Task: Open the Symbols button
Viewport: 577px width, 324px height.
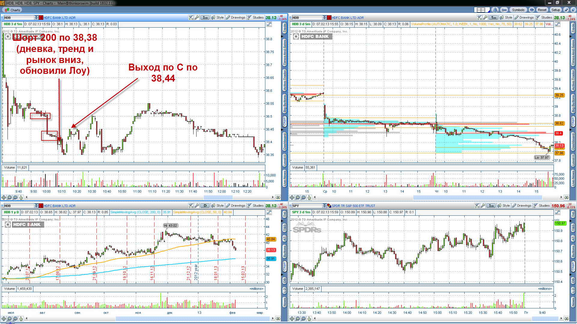Action: [x=518, y=10]
